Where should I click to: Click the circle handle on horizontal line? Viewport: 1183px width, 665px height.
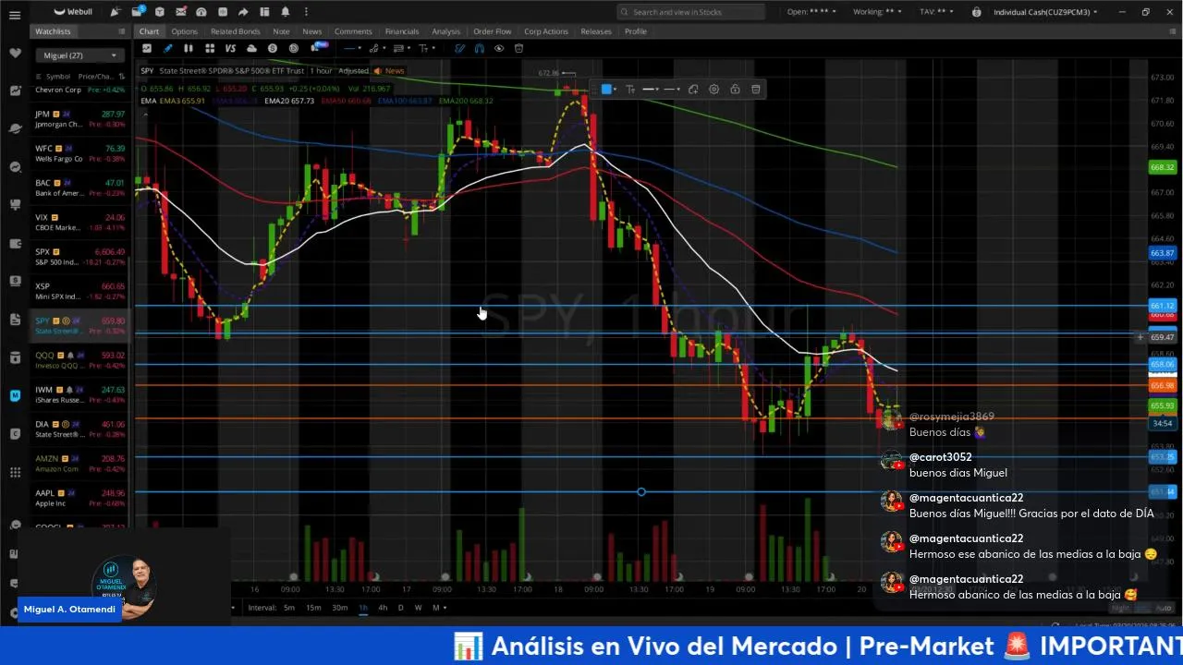tap(641, 491)
